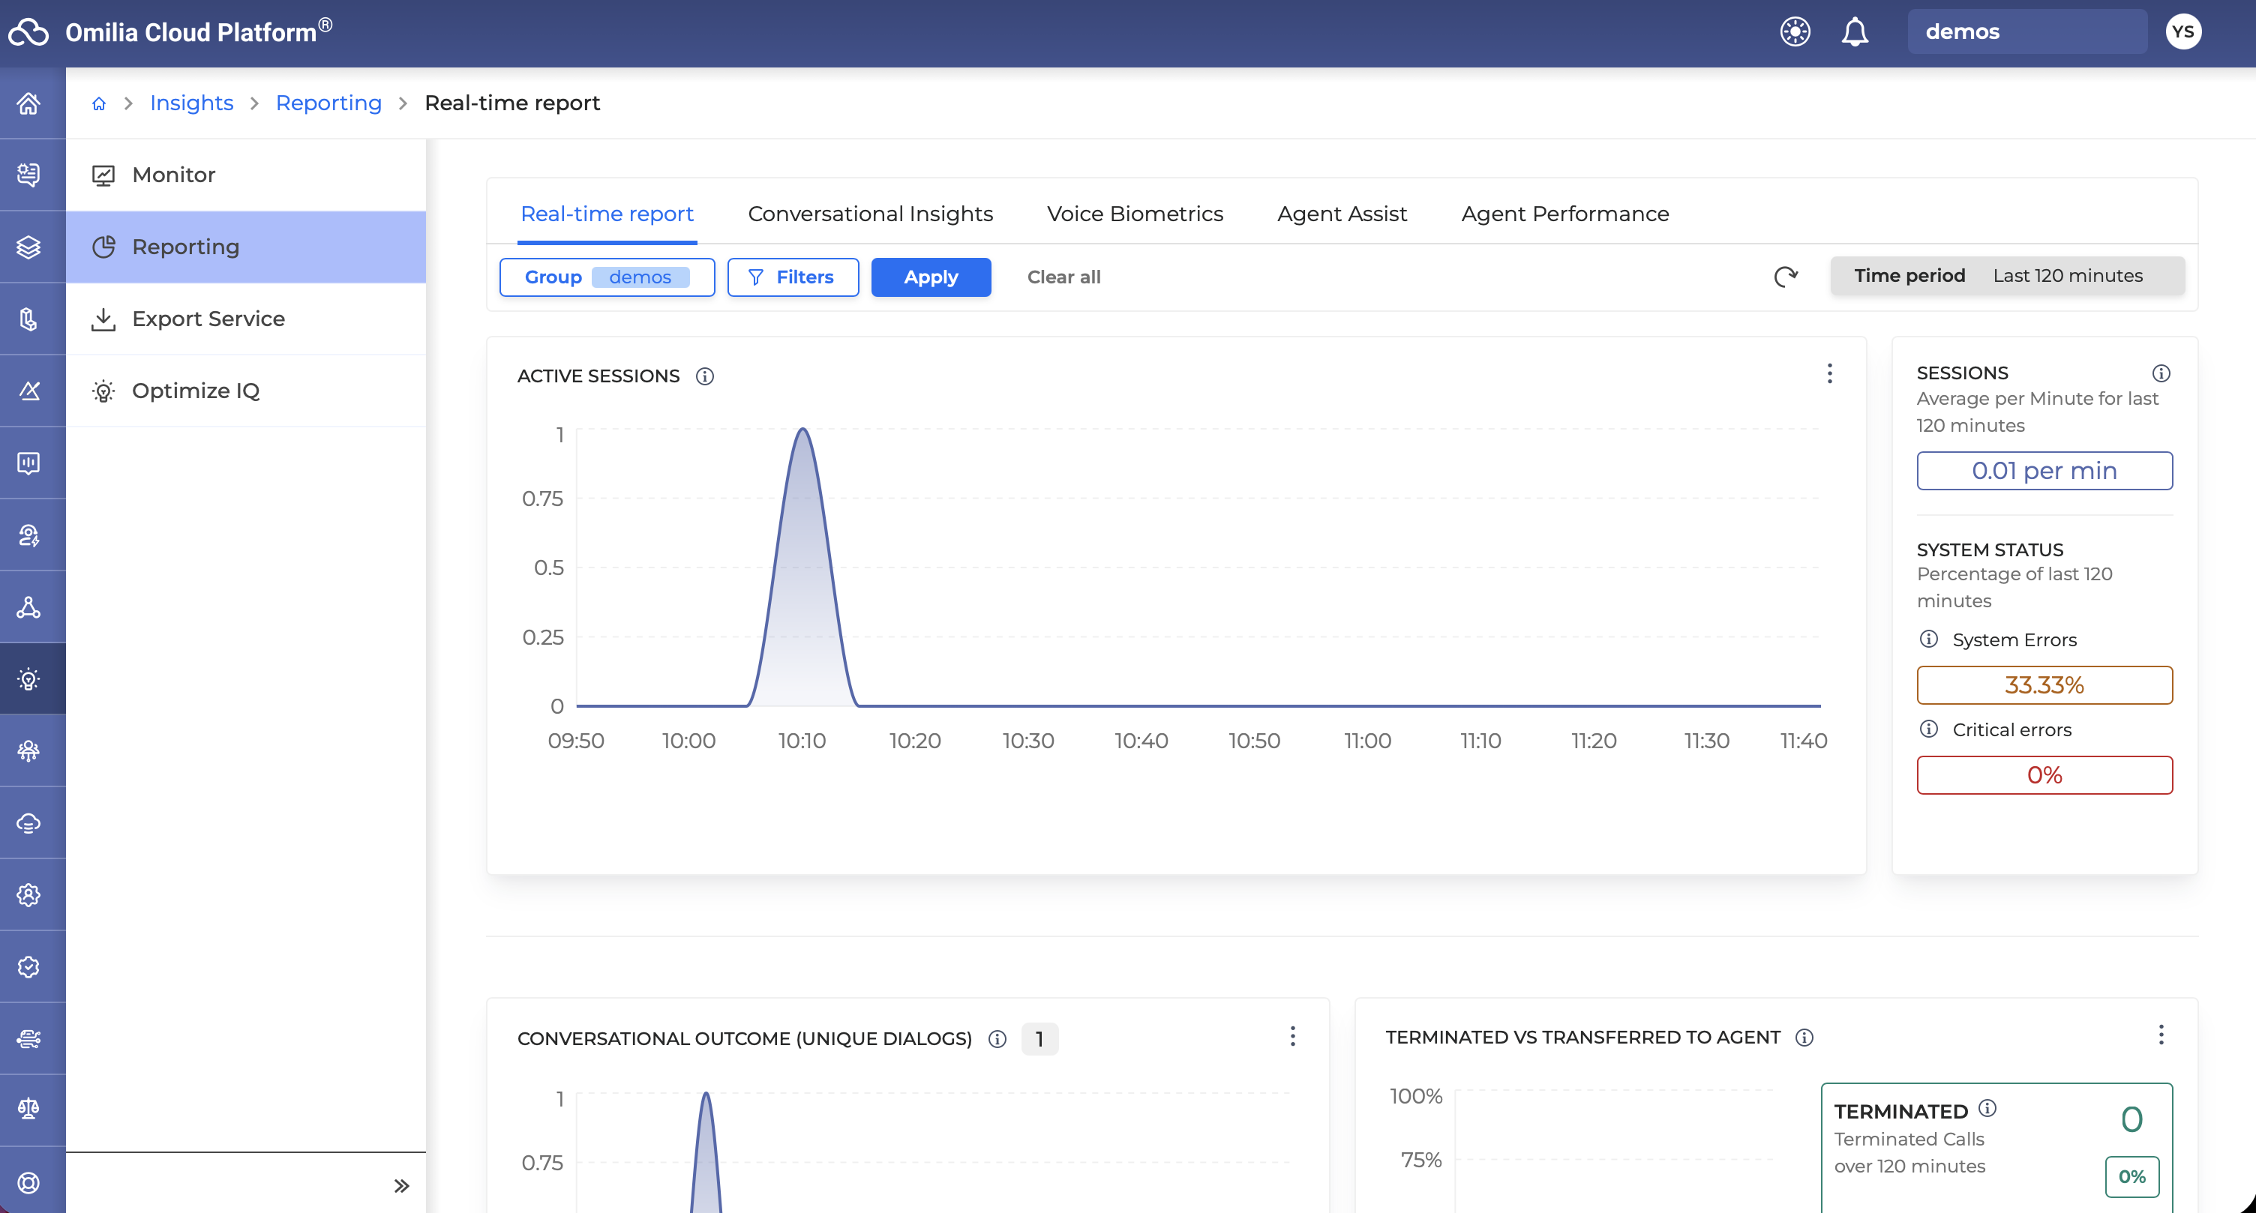
Task: Open the cloud data icon in the left rail
Action: coord(29,822)
